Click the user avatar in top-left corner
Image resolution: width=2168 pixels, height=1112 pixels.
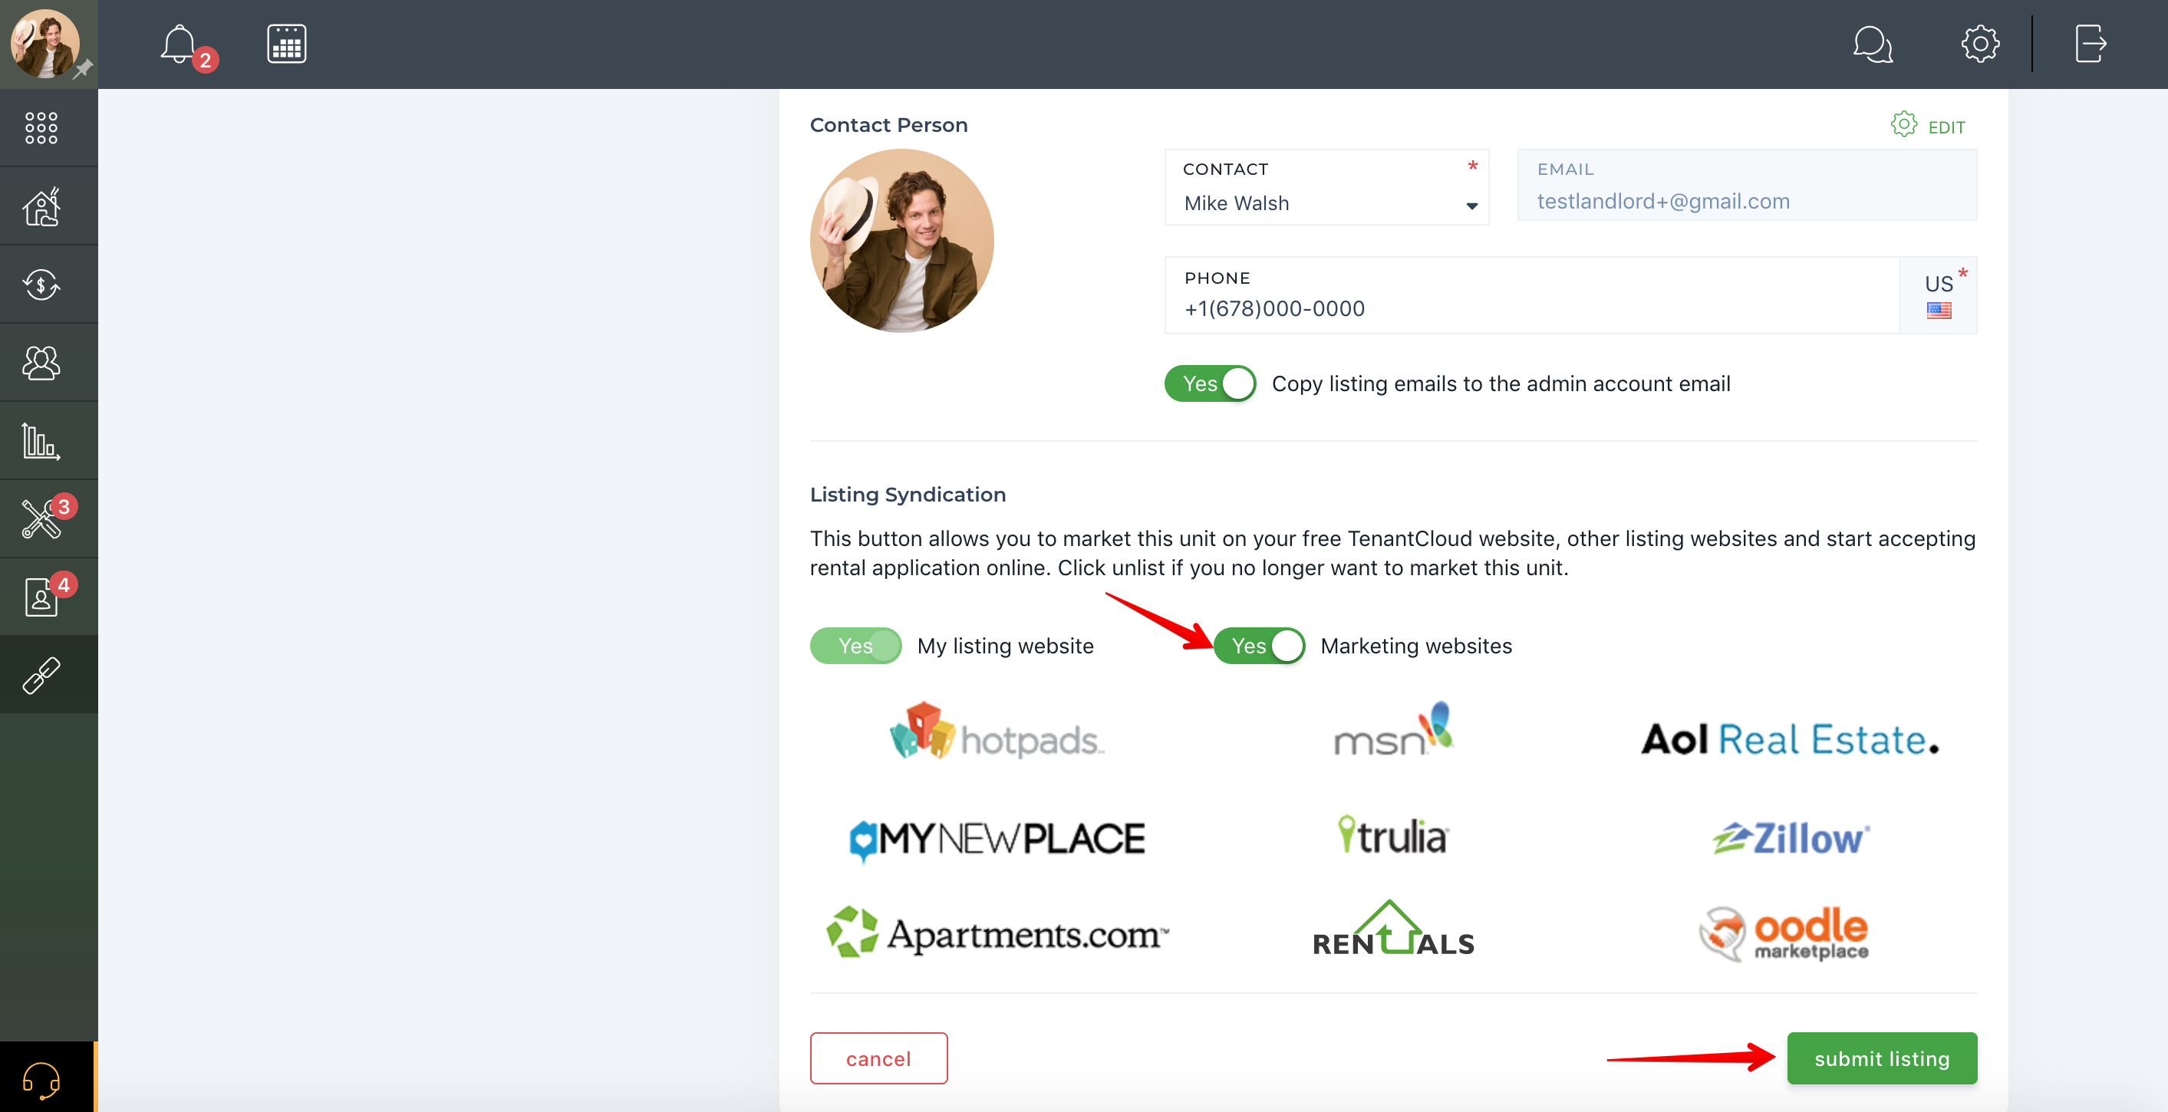point(44,43)
